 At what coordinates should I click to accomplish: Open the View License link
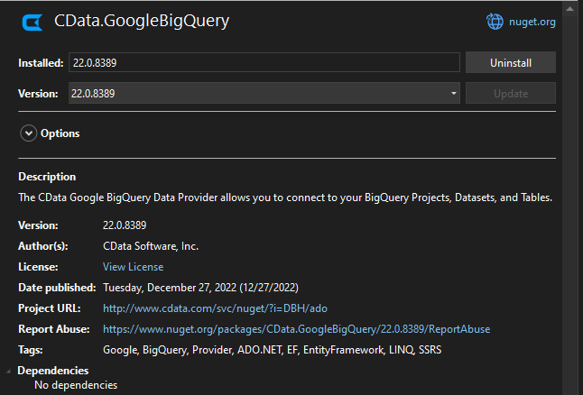pos(134,267)
